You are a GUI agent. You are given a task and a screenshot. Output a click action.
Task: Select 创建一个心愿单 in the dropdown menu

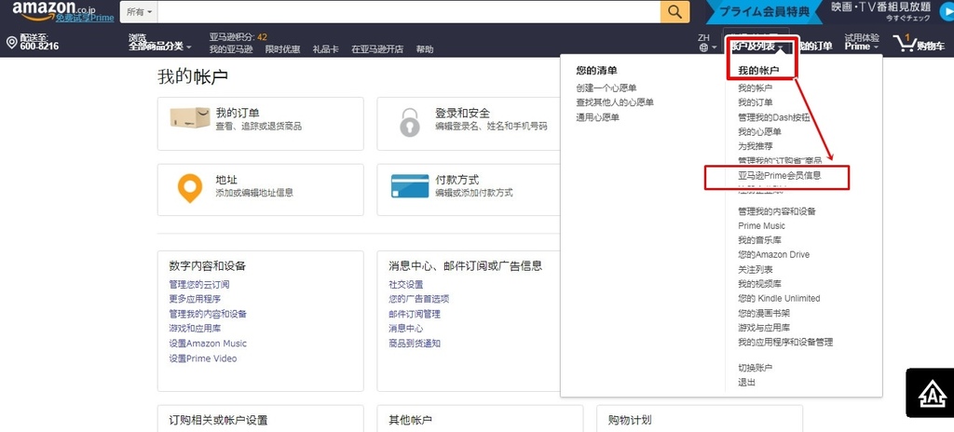606,88
